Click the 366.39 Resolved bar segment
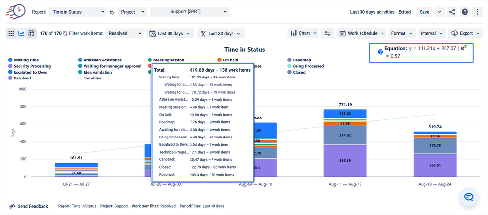 coord(345,161)
